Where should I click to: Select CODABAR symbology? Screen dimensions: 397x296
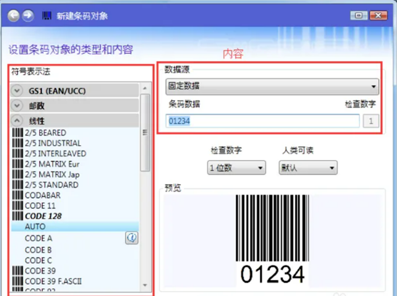tap(42, 195)
